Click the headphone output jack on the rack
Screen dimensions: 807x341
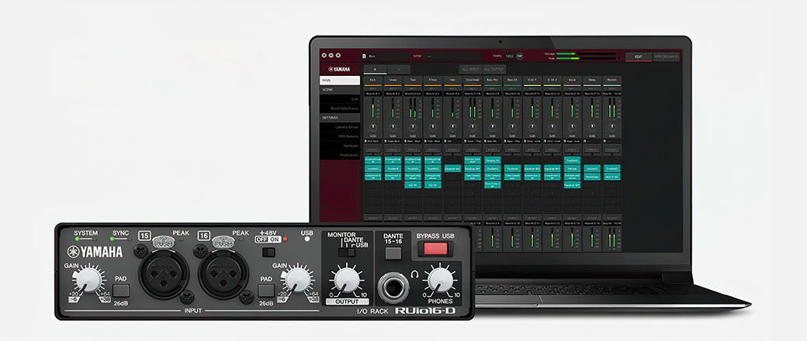click(393, 289)
